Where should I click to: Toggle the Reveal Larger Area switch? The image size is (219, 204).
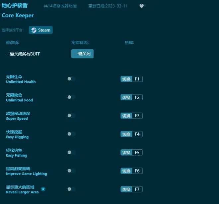click(71, 189)
